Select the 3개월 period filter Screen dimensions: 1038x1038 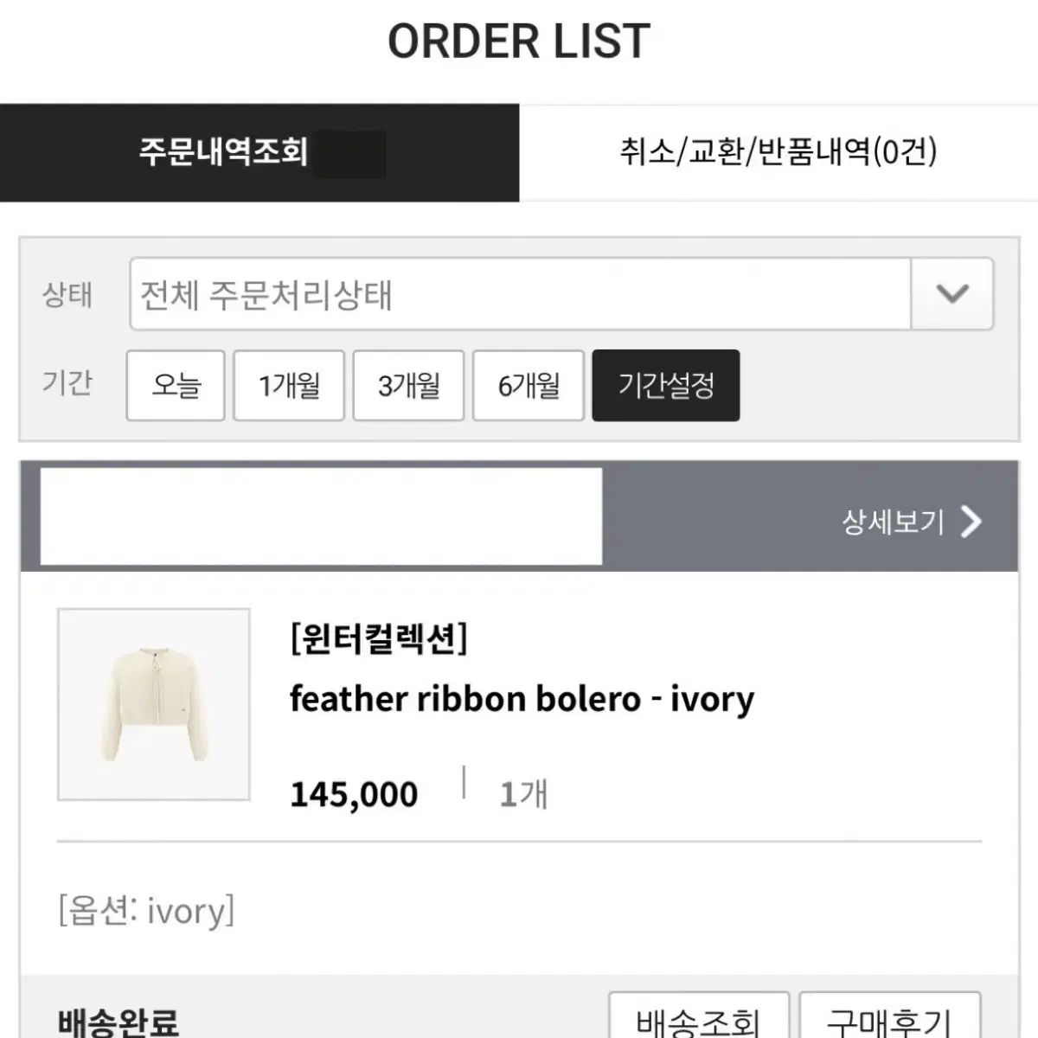[x=408, y=385]
